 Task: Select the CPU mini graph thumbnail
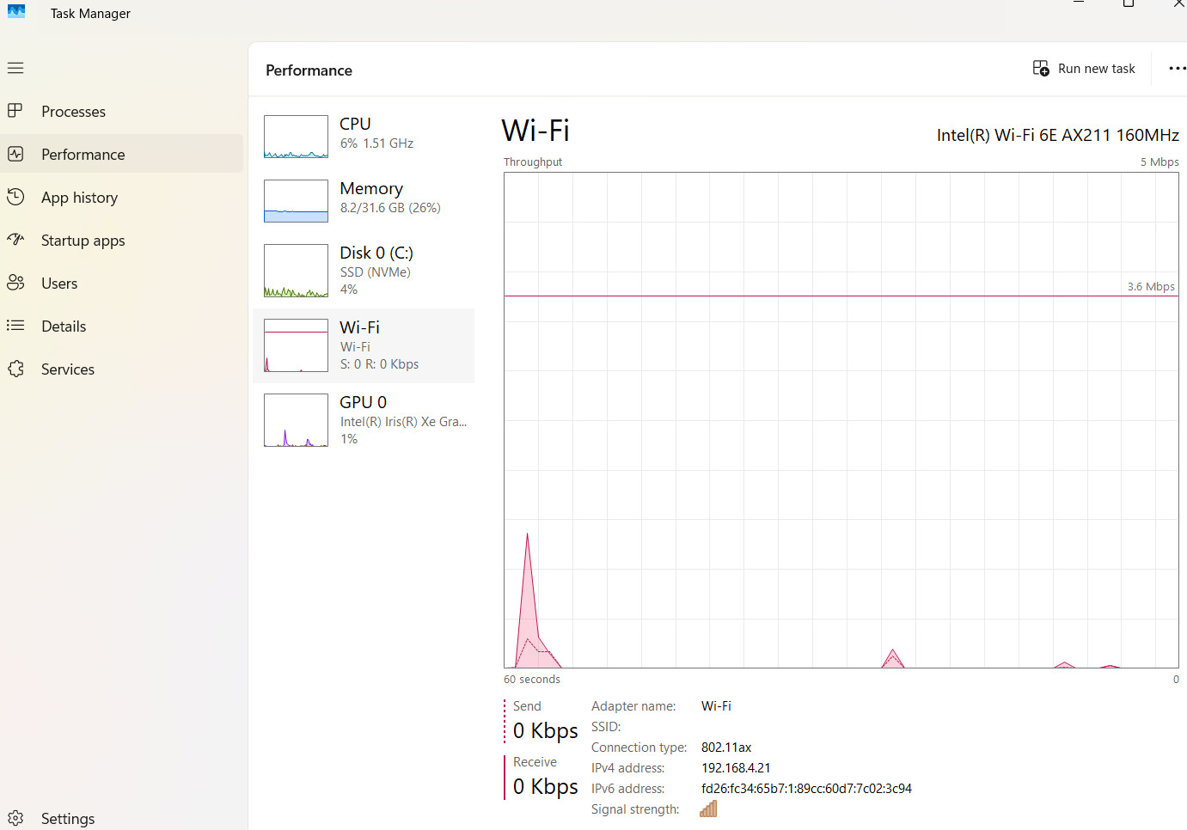296,137
